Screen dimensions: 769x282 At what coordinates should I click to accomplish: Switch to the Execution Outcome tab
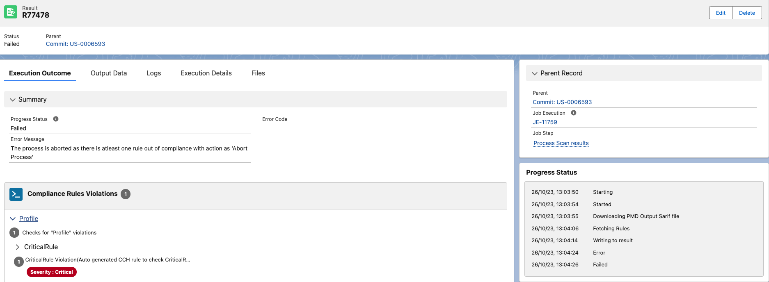pyautogui.click(x=40, y=73)
